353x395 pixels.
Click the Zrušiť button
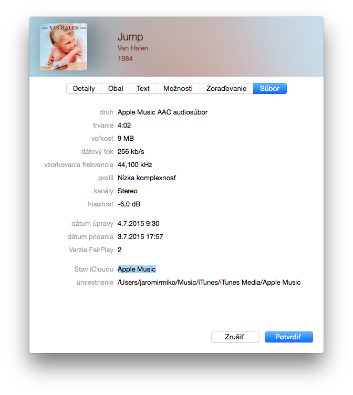[x=235, y=337]
